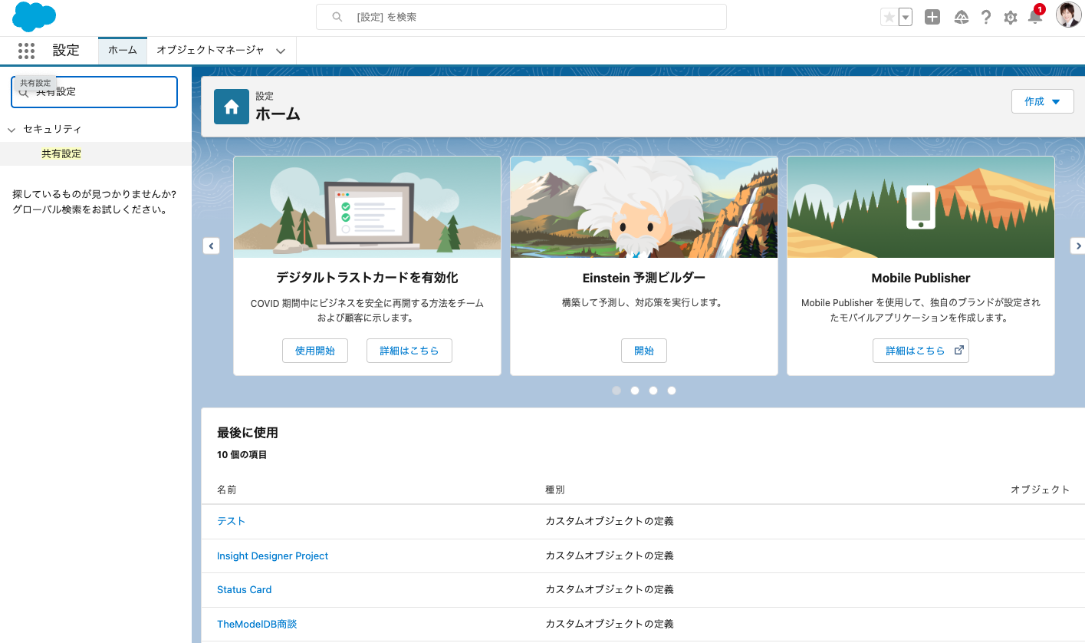The height and width of the screenshot is (643, 1085).
Task: Click カスタムオブジェクトの定義 in the Status Card row
Action: coord(610,590)
